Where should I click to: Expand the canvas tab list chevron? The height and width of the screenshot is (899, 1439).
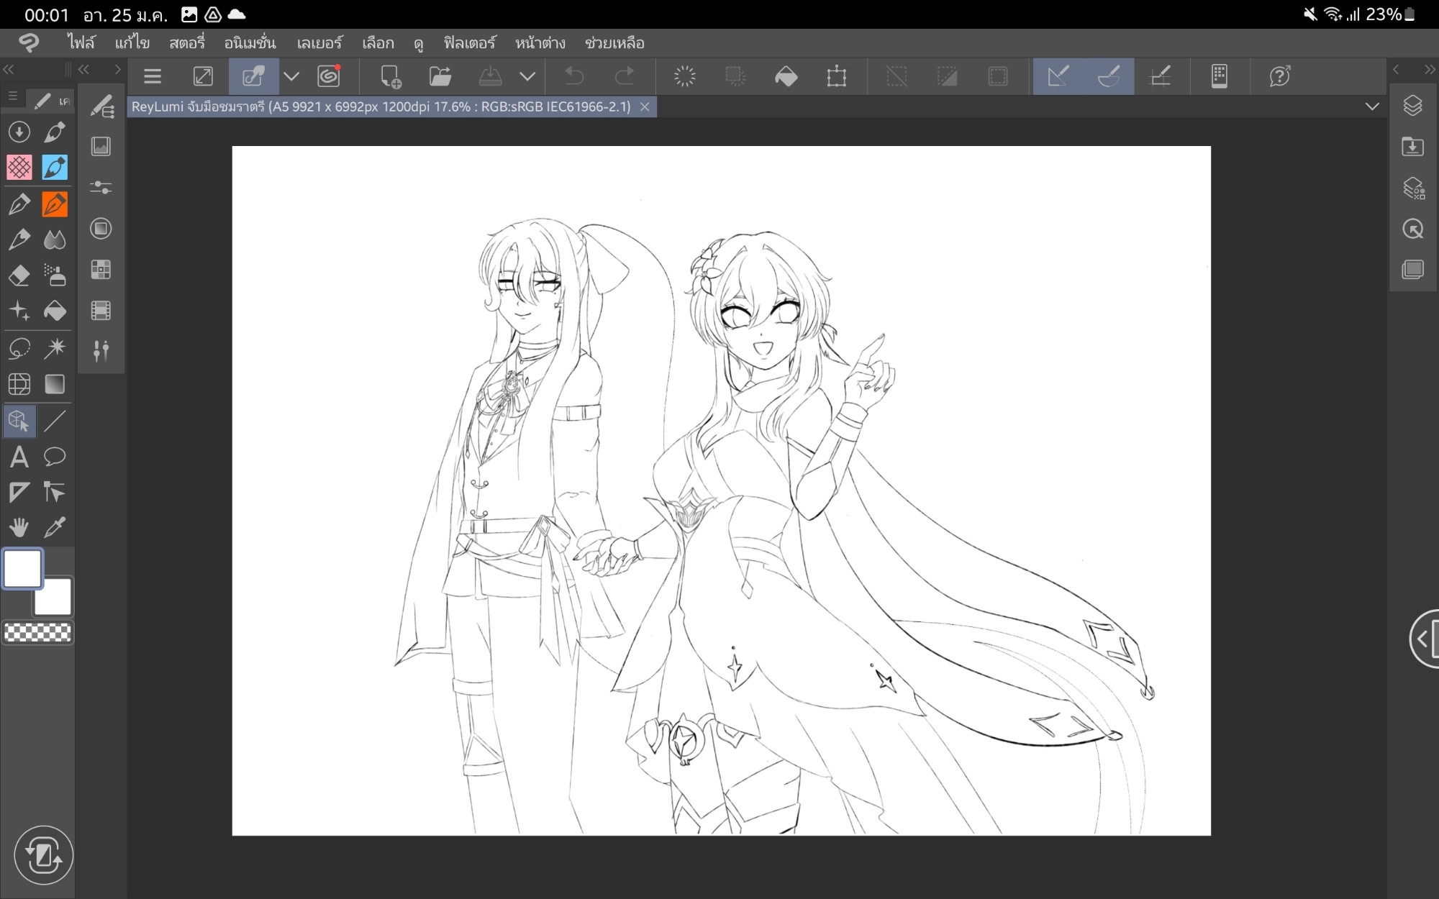click(1372, 106)
